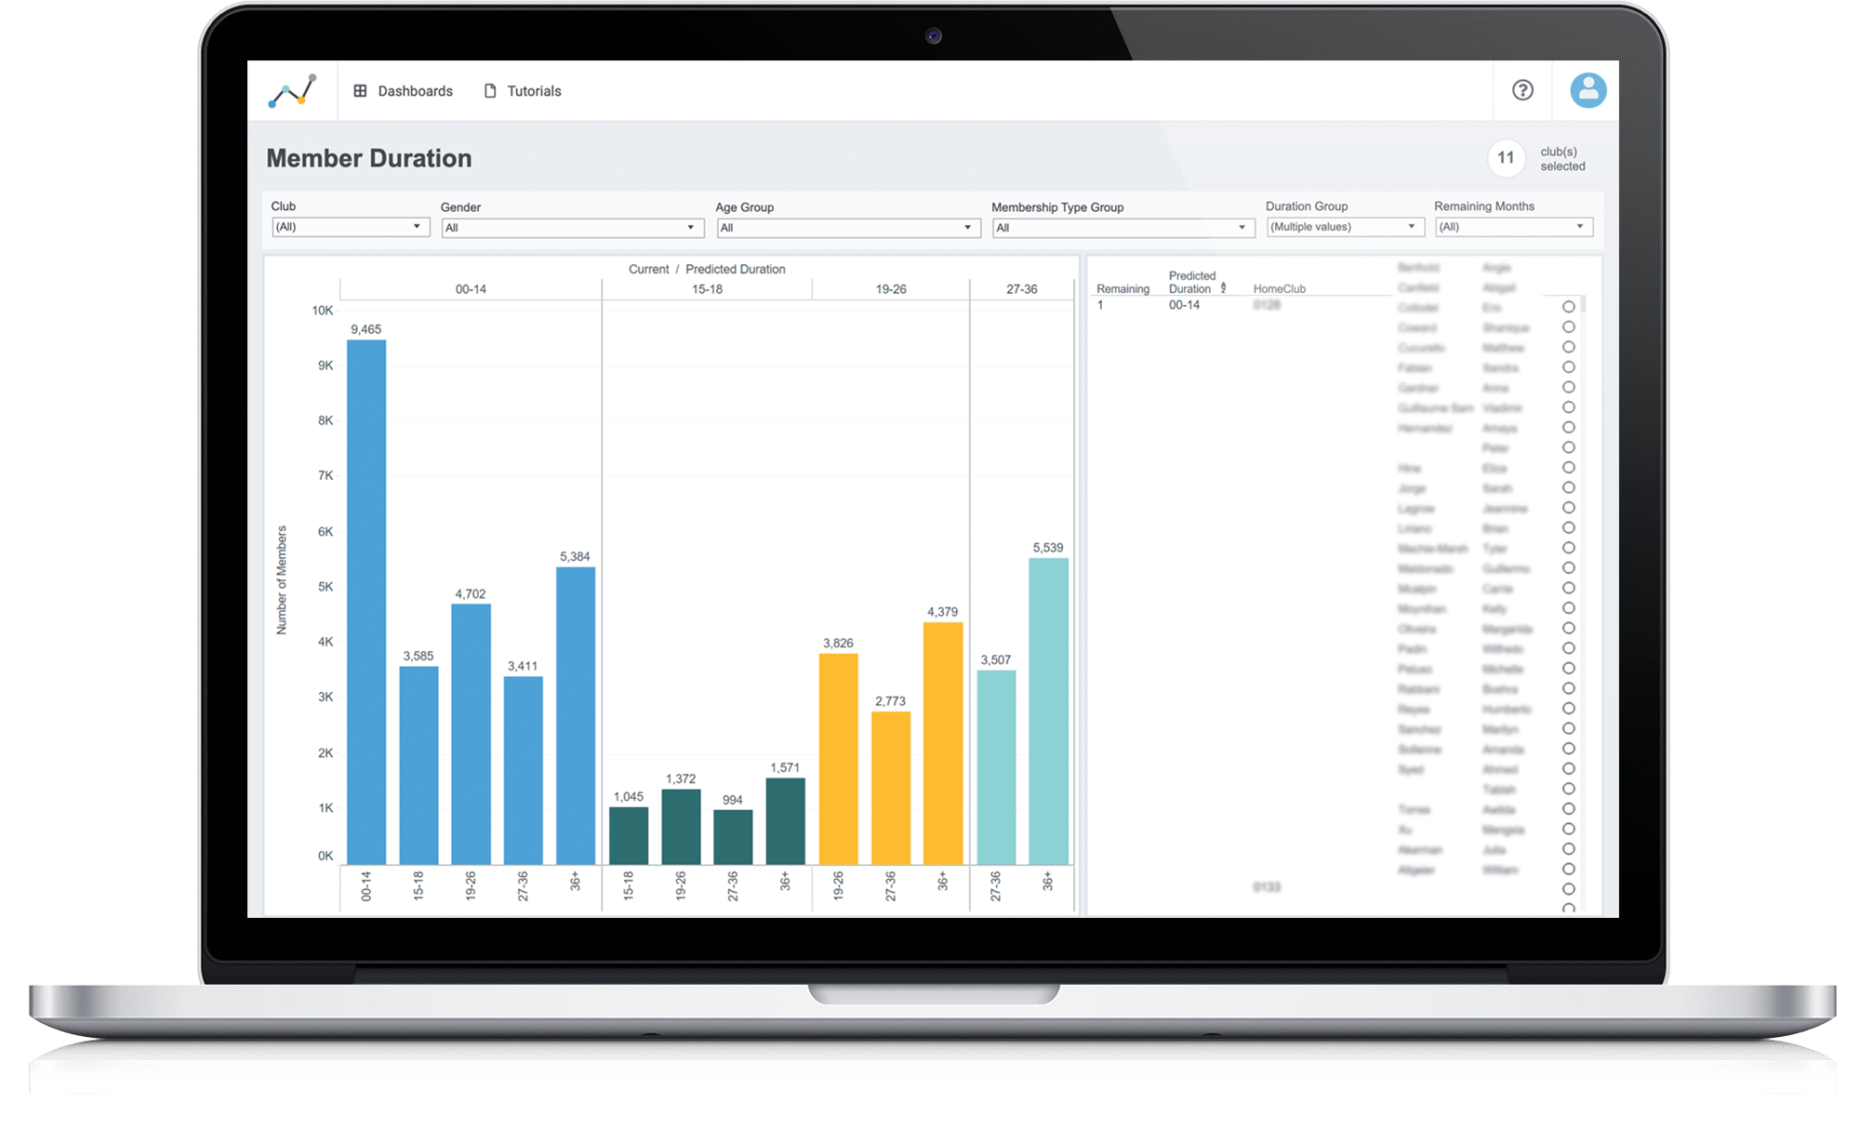
Task: Click the 15-18 chart column header
Action: click(x=707, y=289)
